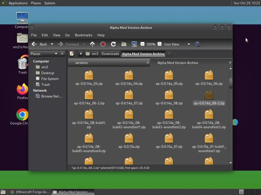Open the Back history dropdown arrow
Screen dimensions: 261x195
click(52, 44)
